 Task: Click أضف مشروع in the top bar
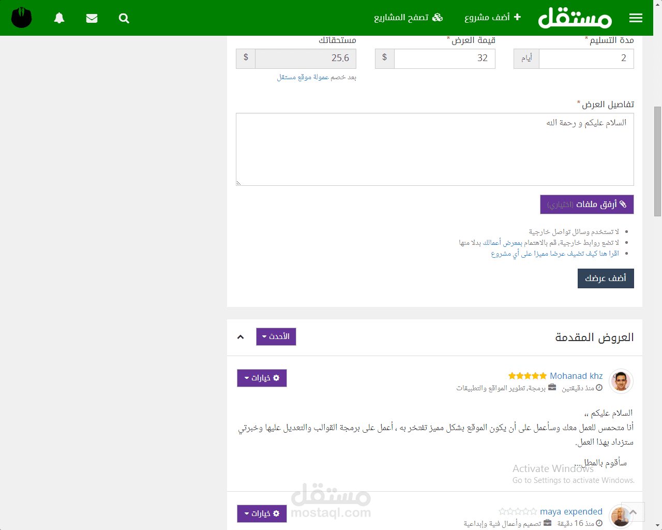[492, 17]
